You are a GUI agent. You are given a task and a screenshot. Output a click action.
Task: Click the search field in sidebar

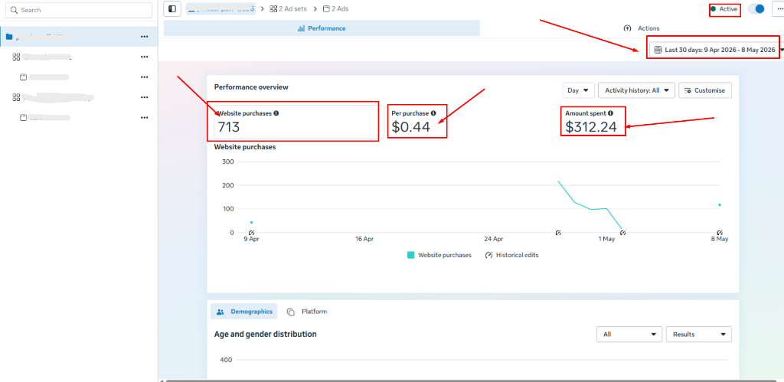pos(80,10)
